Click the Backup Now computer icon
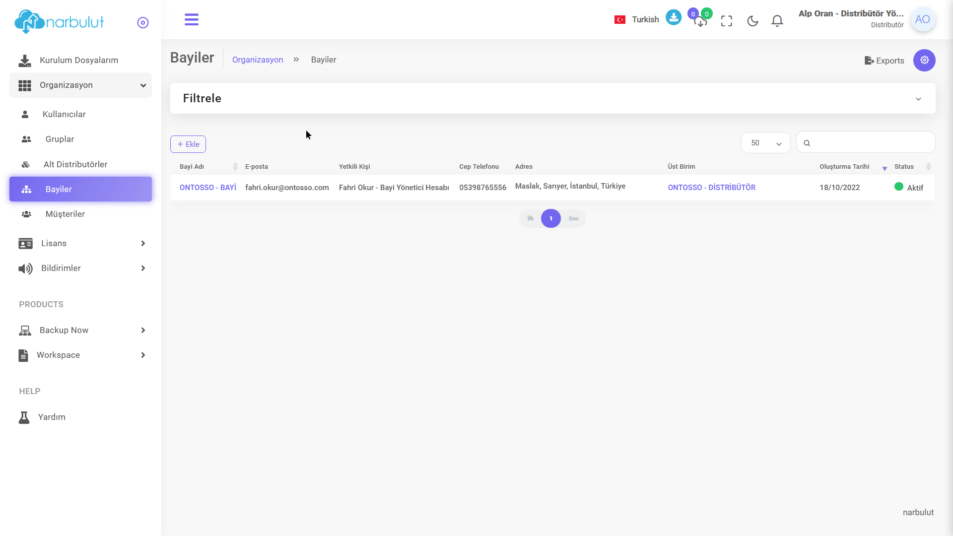The width and height of the screenshot is (953, 536). click(25, 331)
